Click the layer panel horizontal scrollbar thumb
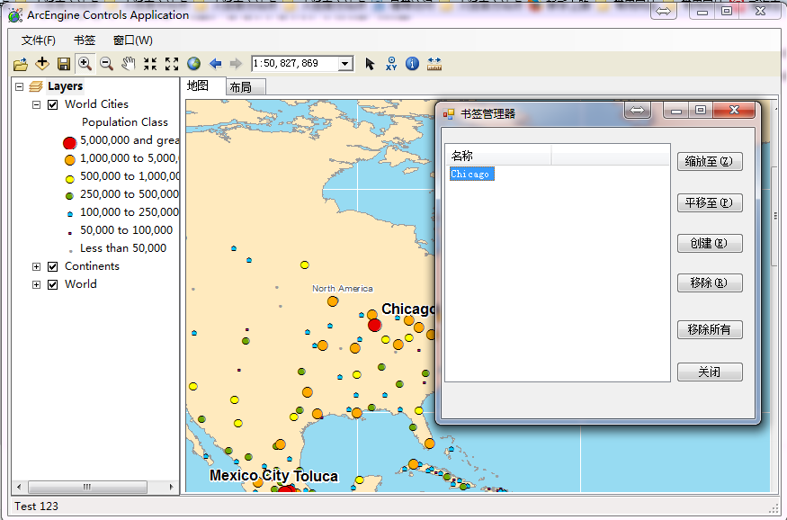The image size is (787, 520). point(87,487)
